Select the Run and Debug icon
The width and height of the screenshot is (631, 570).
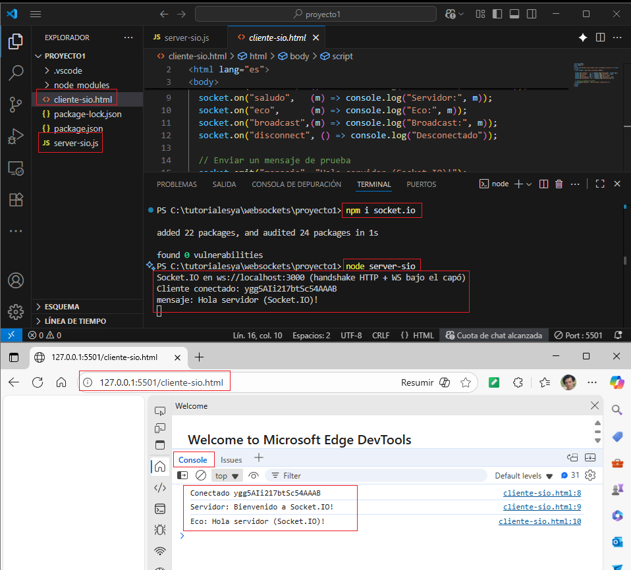[x=16, y=137]
